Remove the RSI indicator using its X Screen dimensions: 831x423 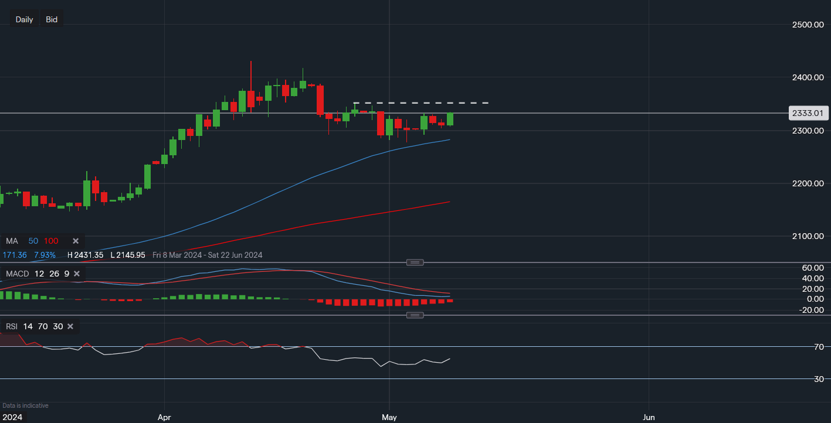(x=70, y=326)
